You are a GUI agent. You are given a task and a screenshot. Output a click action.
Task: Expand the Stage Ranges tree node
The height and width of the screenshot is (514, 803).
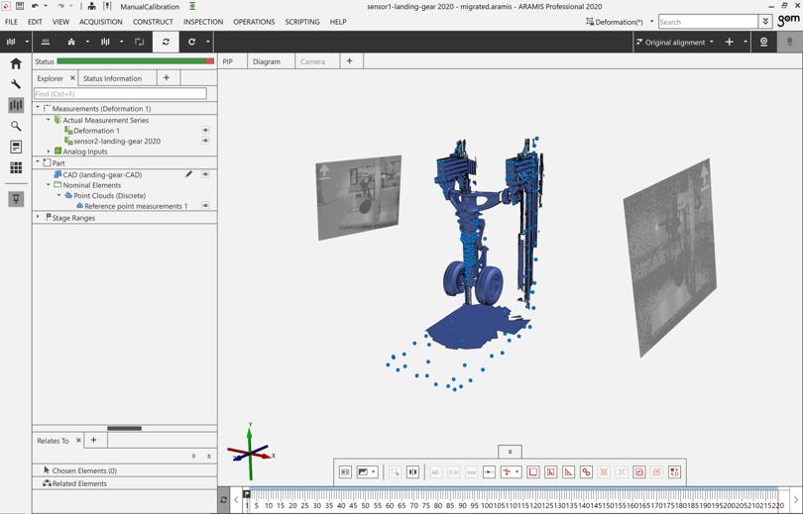39,218
